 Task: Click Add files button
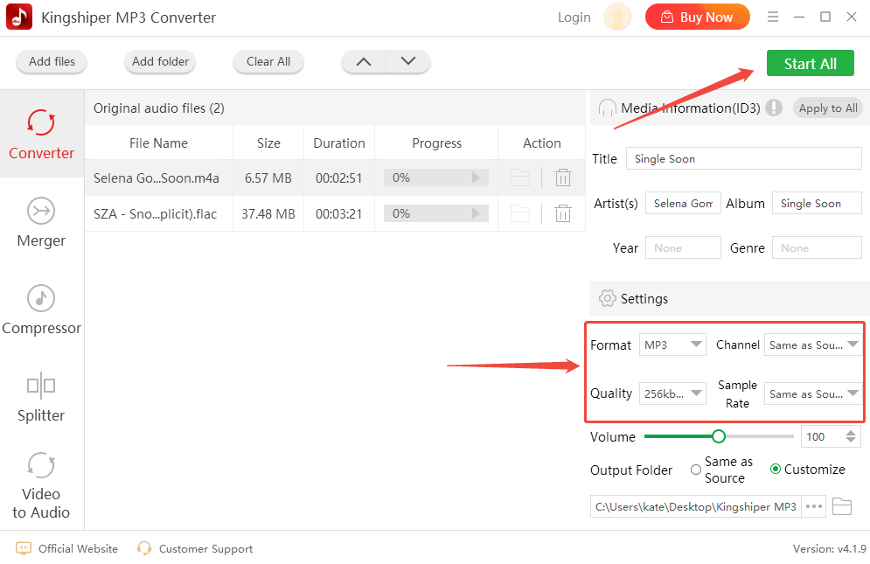52,61
